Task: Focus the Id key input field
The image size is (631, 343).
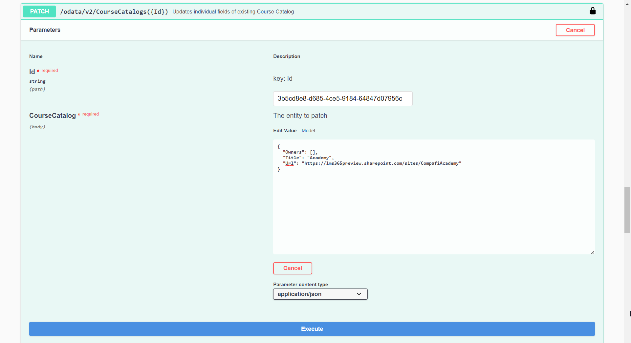Action: (x=342, y=99)
